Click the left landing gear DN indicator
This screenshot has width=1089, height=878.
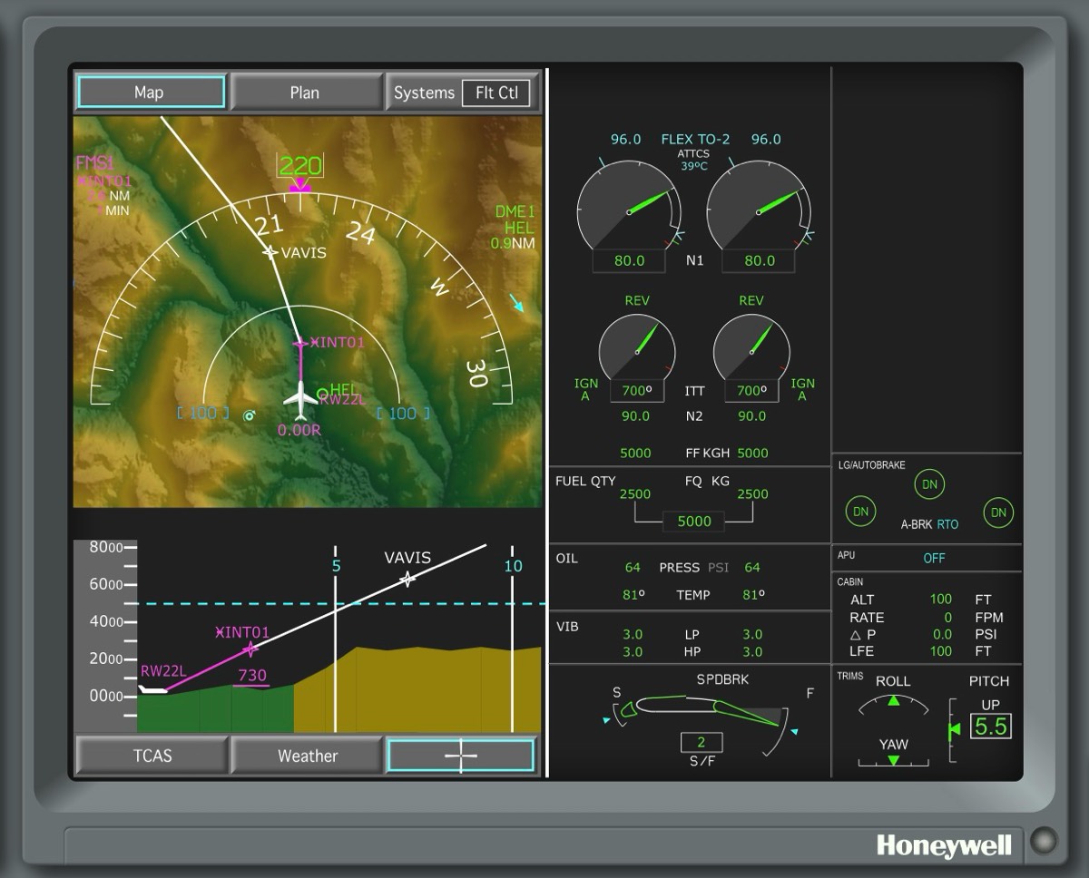pyautogui.click(x=860, y=512)
